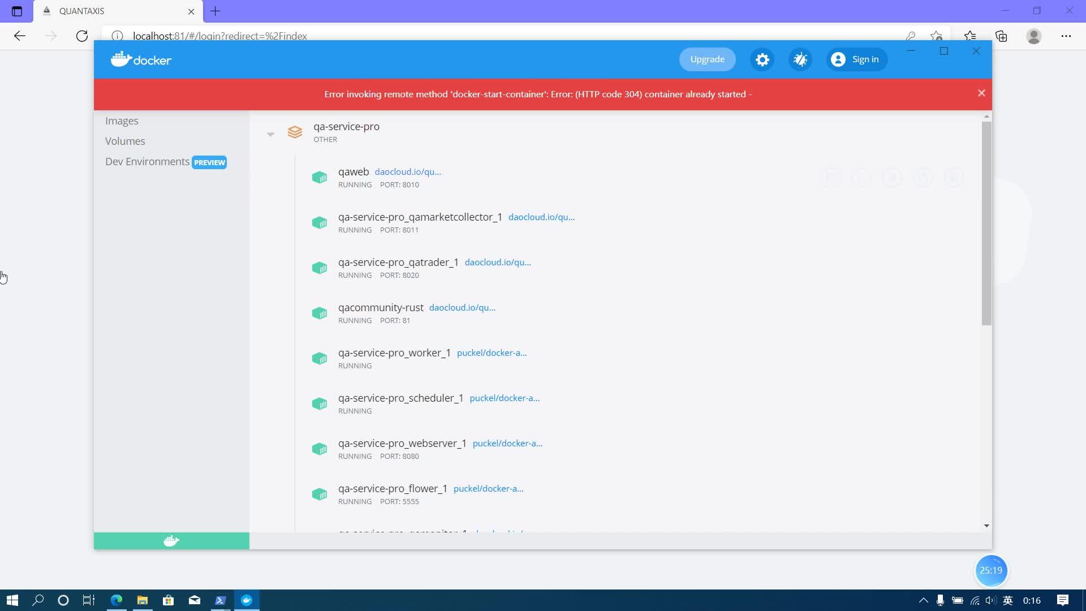This screenshot has height=611, width=1086.
Task: Click the Sign in button
Action: [856, 59]
